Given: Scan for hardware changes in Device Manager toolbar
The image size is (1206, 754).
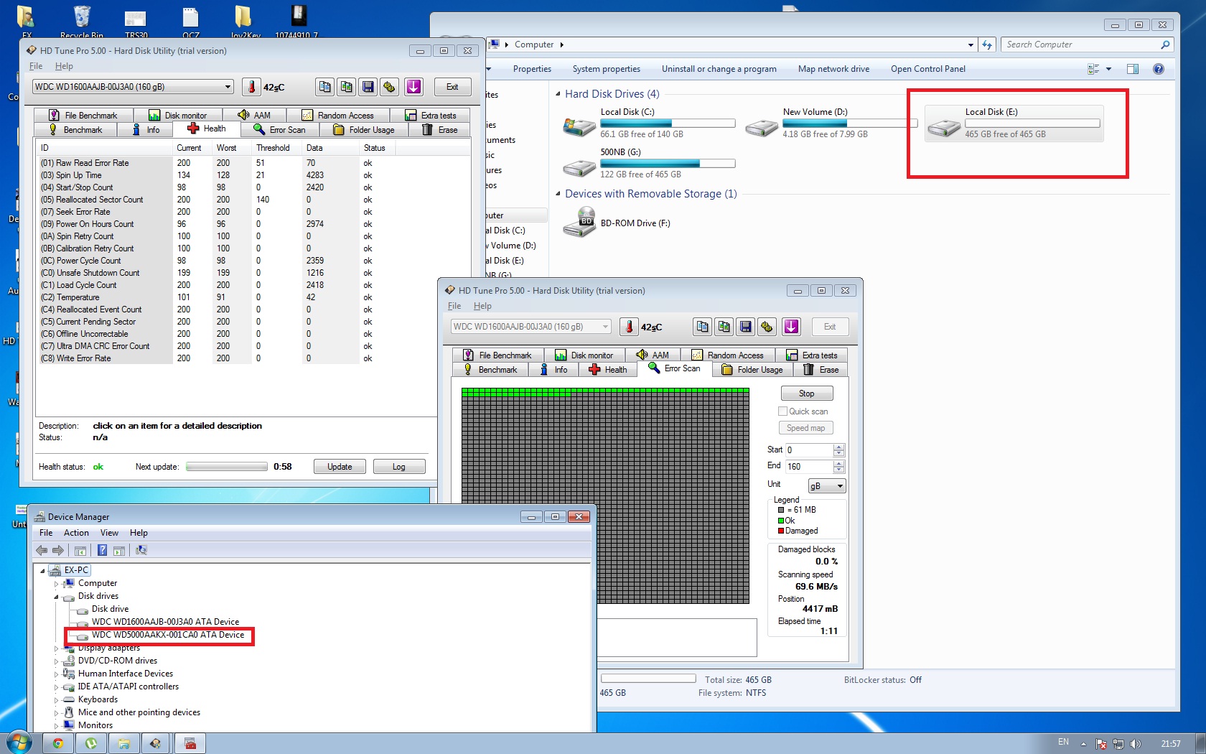Looking at the screenshot, I should click(x=141, y=550).
